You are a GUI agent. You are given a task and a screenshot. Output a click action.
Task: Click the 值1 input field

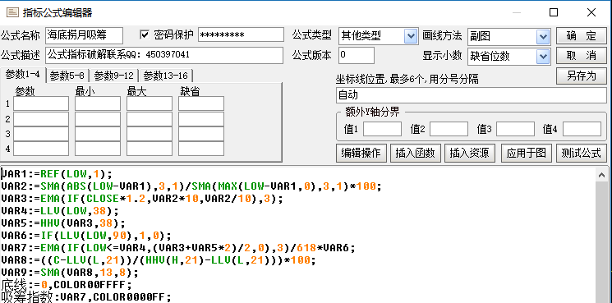click(382, 129)
